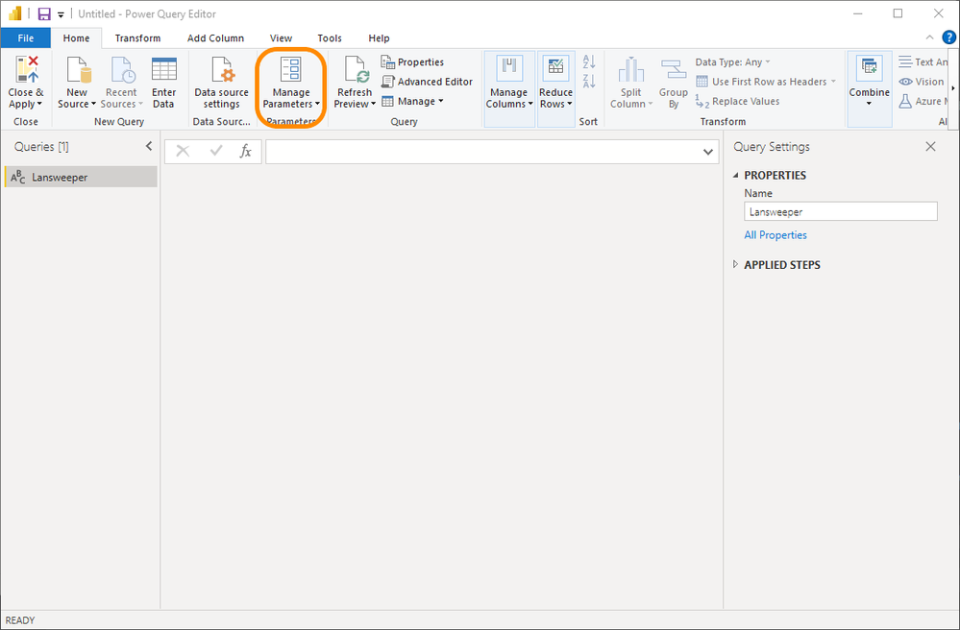This screenshot has height=630, width=960.
Task: Click the Refresh Preview icon
Action: tap(355, 70)
